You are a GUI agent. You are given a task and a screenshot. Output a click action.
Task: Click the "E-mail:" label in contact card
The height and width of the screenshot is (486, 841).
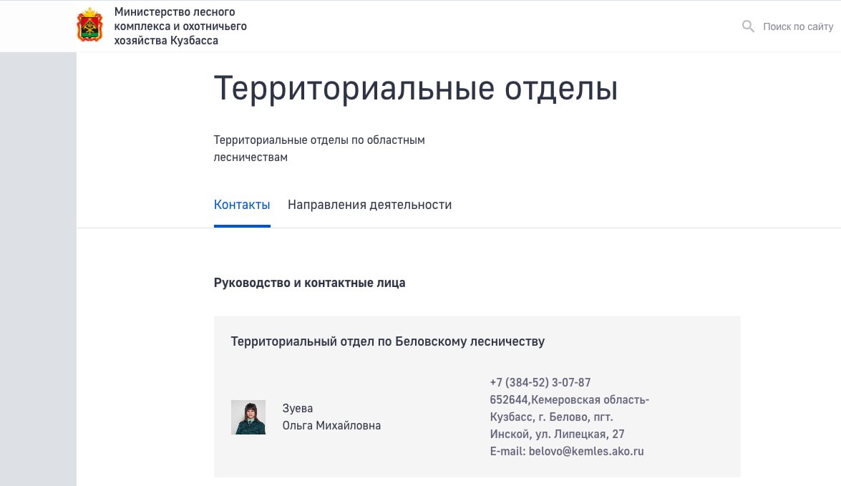(507, 451)
